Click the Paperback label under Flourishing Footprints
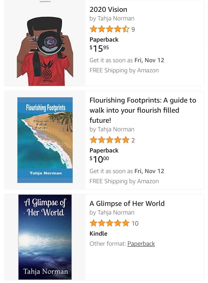Image resolution: width=208 pixels, height=283 pixels. click(x=104, y=150)
